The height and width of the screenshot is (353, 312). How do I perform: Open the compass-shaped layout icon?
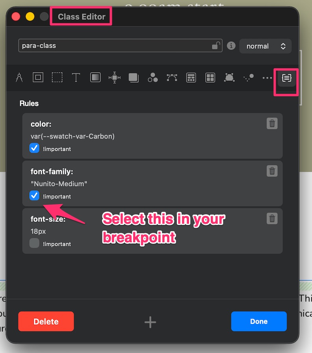click(19, 78)
